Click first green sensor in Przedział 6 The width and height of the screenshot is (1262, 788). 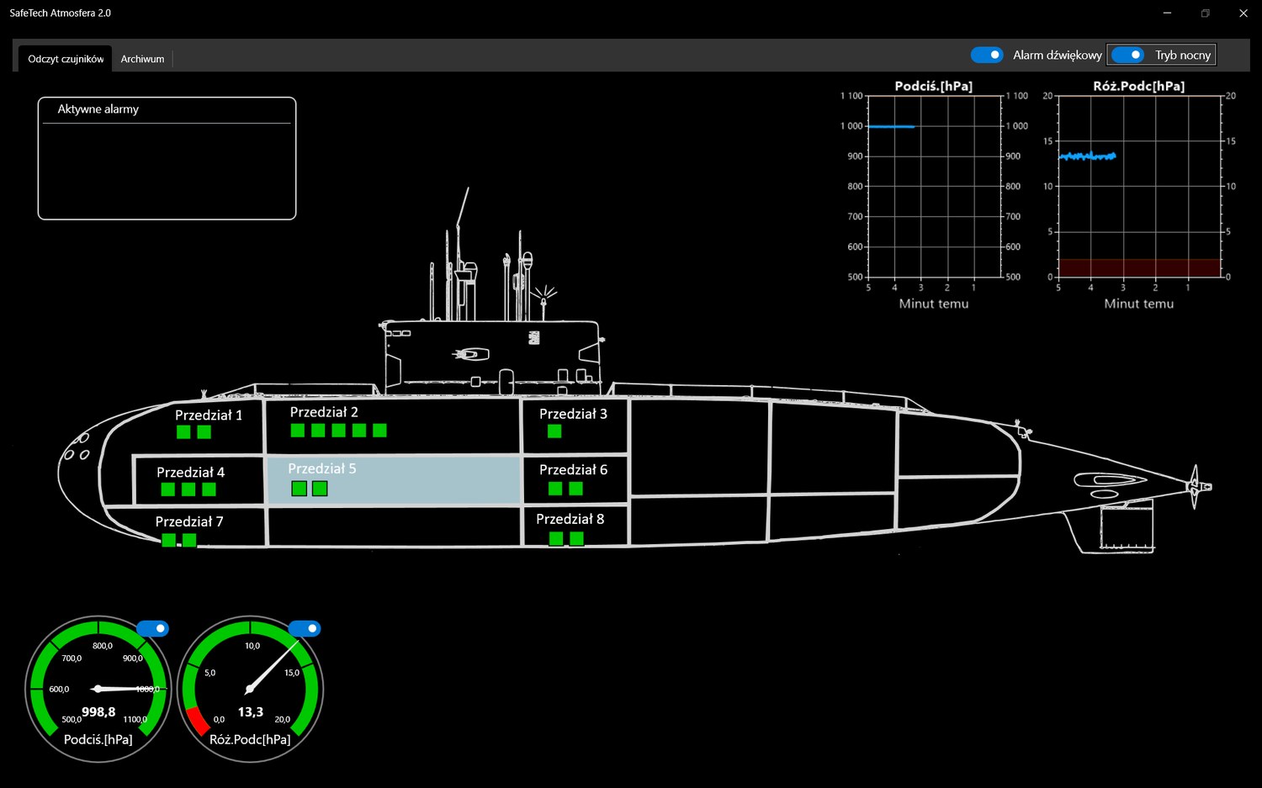tap(555, 489)
